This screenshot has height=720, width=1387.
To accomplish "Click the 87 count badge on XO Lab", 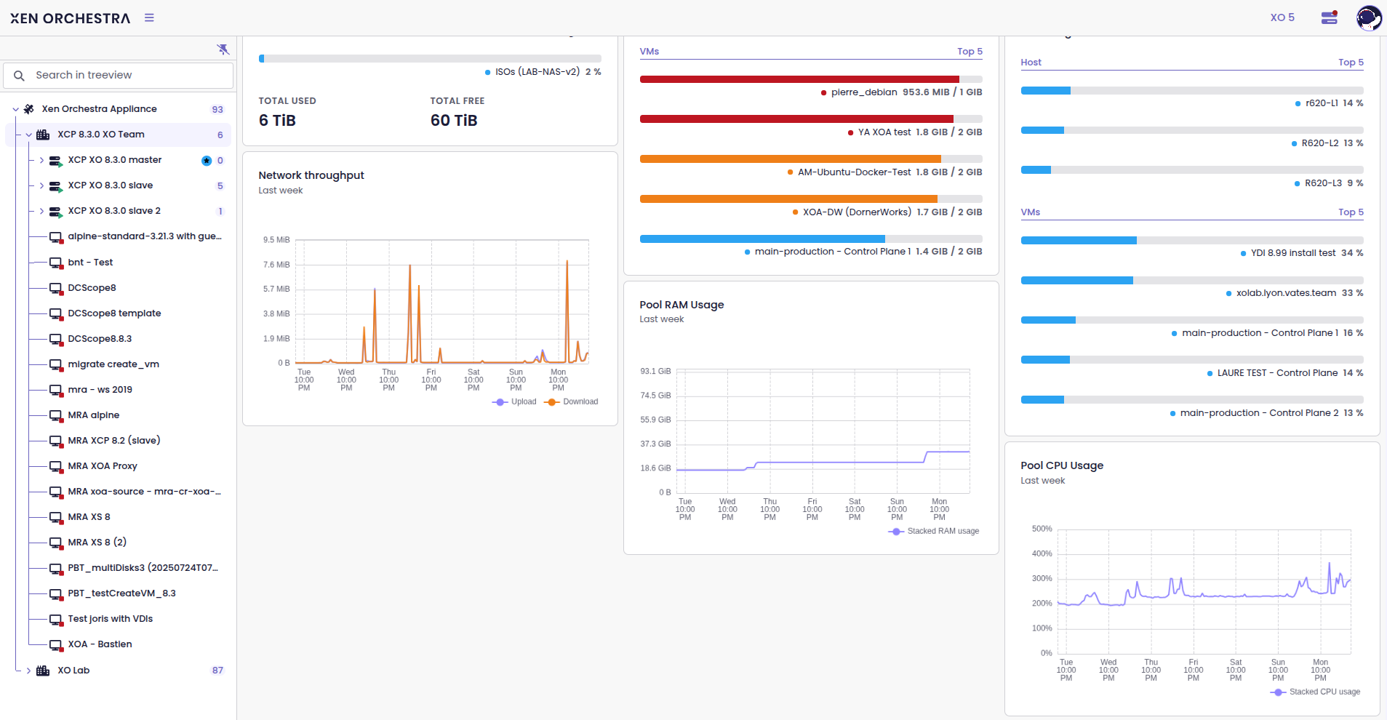I will (x=217, y=671).
